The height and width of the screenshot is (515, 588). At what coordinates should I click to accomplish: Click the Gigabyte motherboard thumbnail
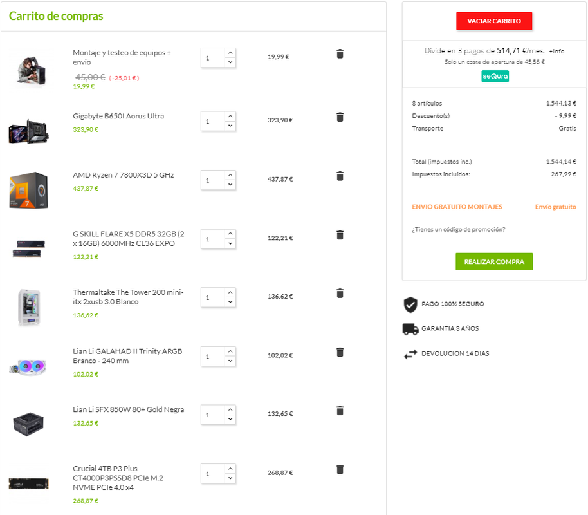click(x=28, y=131)
